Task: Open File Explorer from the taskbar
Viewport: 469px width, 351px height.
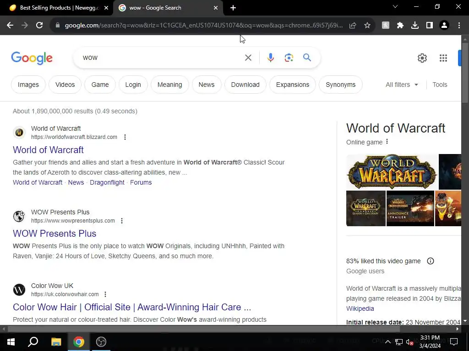Action: coord(56,342)
